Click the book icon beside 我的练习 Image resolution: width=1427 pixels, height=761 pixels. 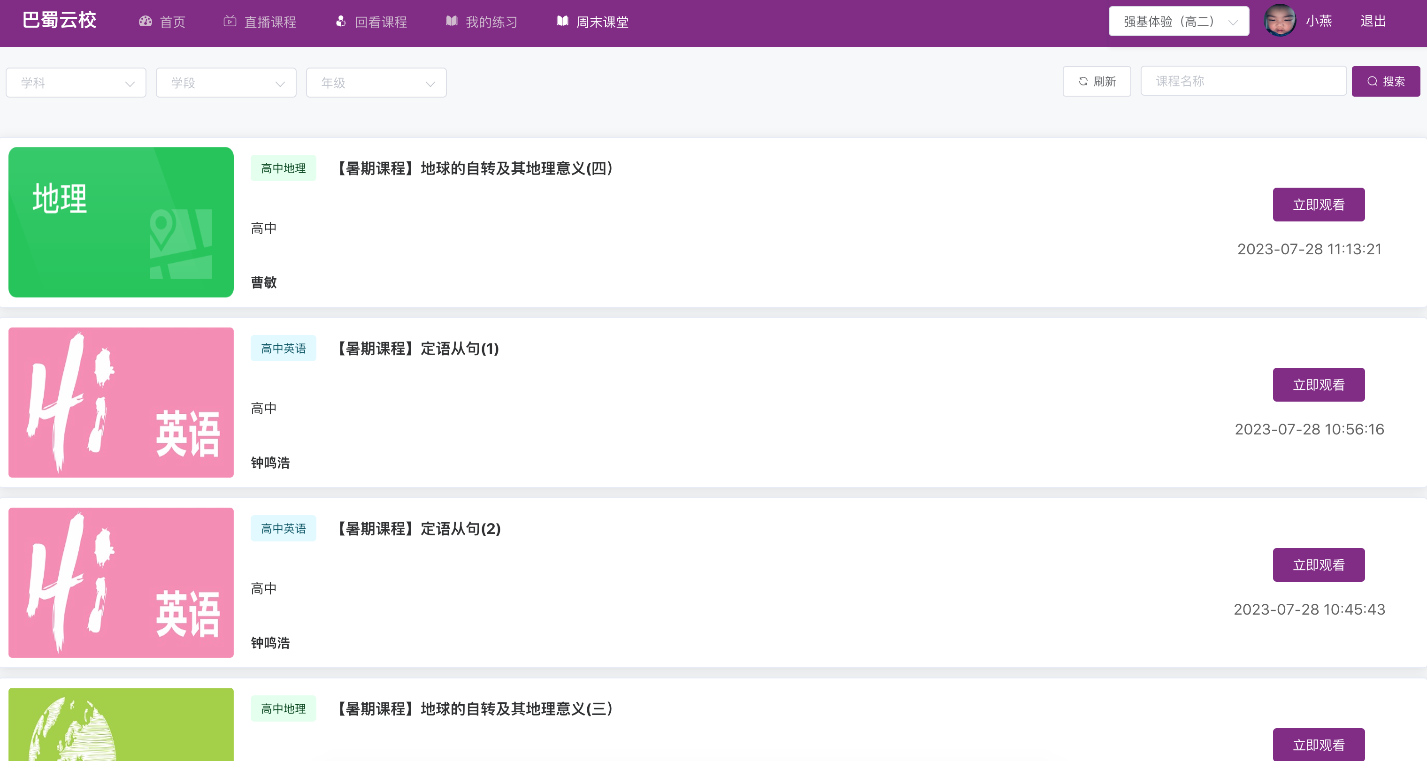(x=452, y=21)
